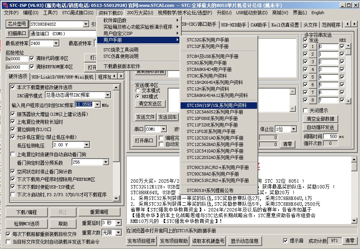
Task: Enable 上电复位时由硬件自动启动看门狗
Action: pyautogui.click(x=13, y=154)
